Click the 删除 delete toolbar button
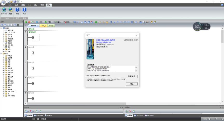This screenshot has height=121, width=224. (66, 22)
